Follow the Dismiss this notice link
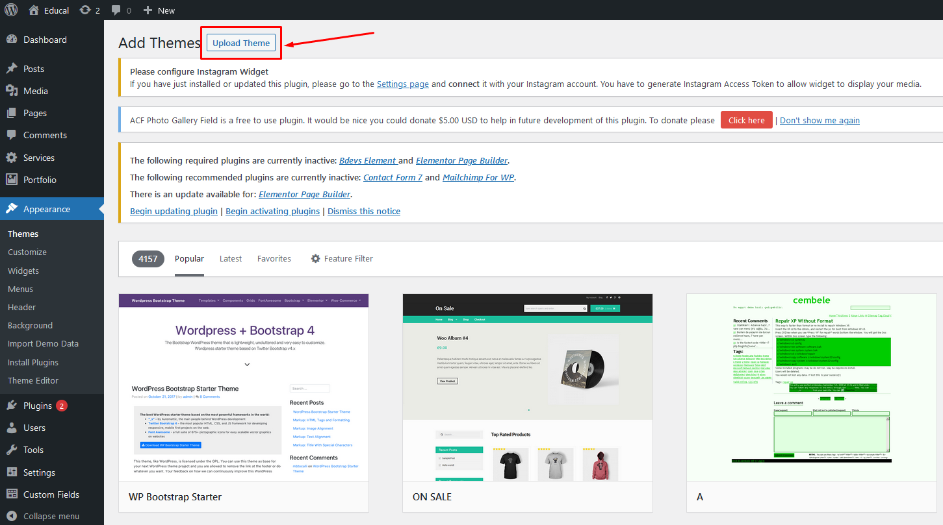 tap(364, 211)
